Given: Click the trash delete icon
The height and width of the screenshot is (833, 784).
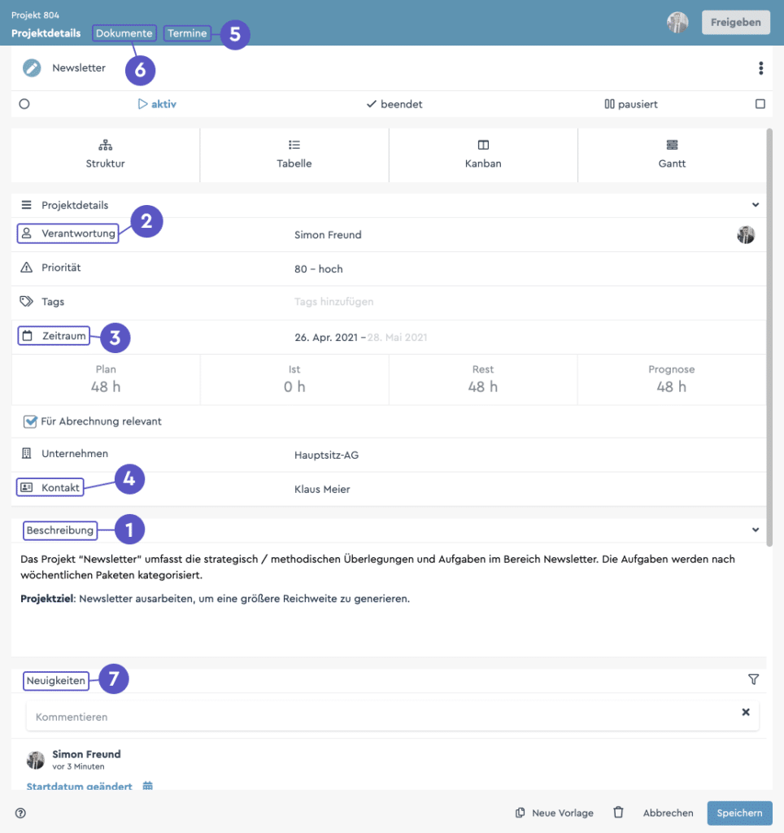Looking at the screenshot, I should coord(618,813).
